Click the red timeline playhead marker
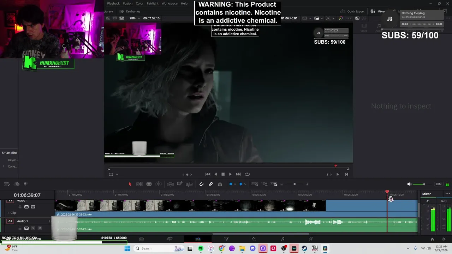The image size is (452, 254). point(387,192)
